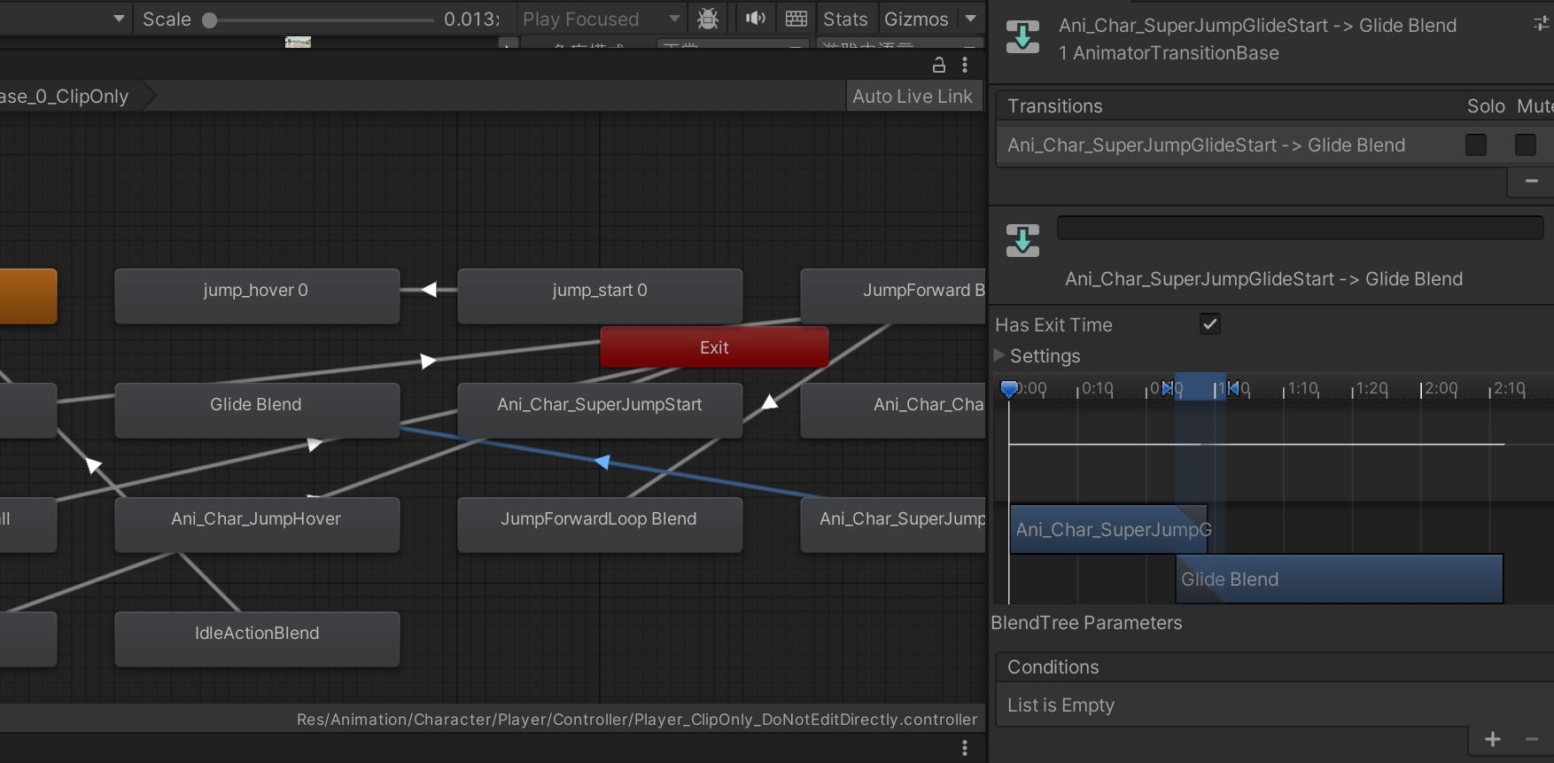Screen dimensions: 1554x763
Task: Click the transition start marker on timeline
Action: [1169, 388]
